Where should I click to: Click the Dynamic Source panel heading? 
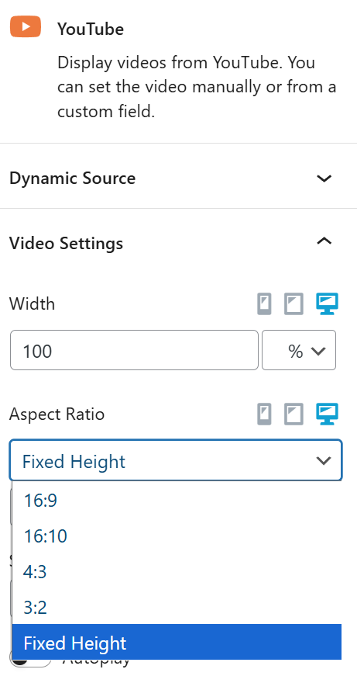click(x=72, y=179)
